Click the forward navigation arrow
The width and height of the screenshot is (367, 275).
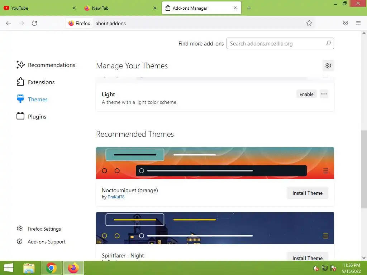click(x=22, y=23)
